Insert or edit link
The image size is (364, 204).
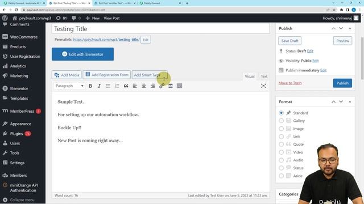pos(162,86)
